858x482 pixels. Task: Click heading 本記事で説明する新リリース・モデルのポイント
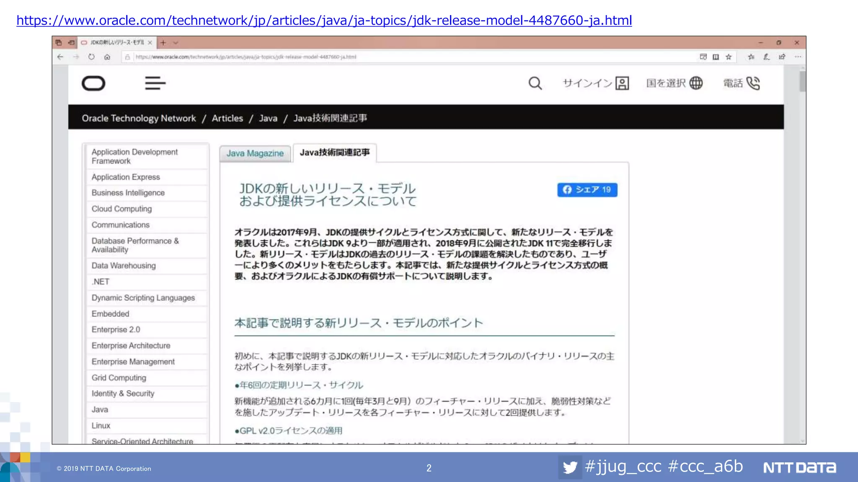[359, 323]
